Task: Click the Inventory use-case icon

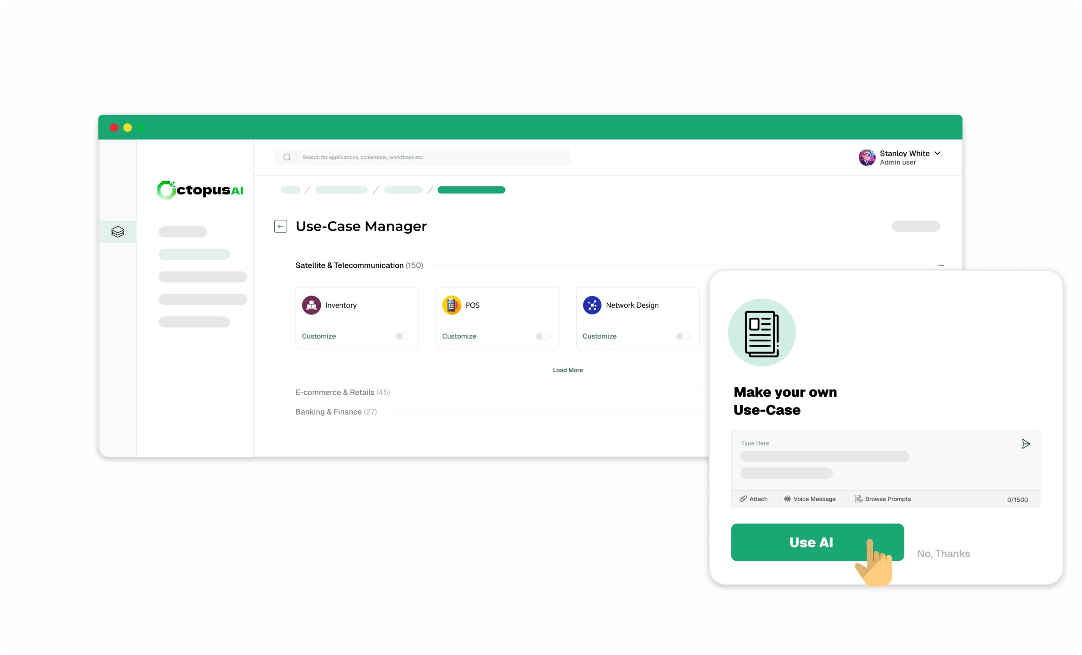Action: 311,305
